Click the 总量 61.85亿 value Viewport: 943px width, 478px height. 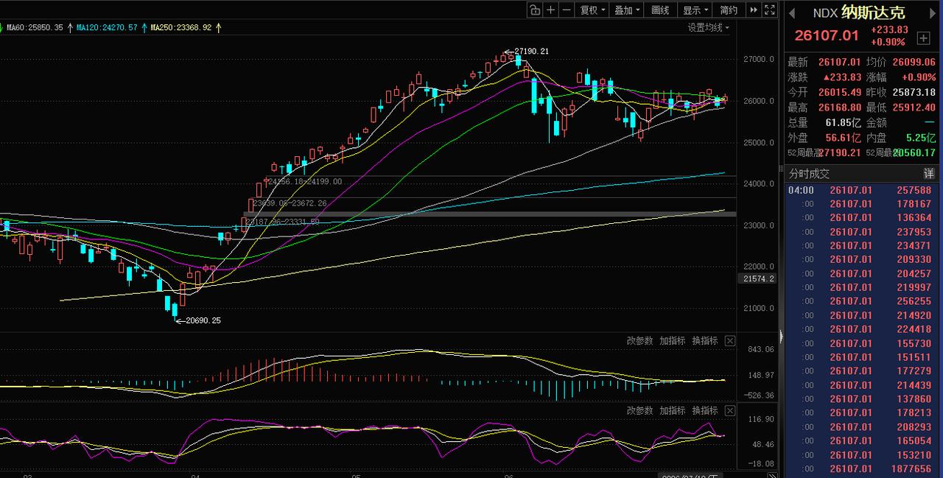click(x=843, y=122)
